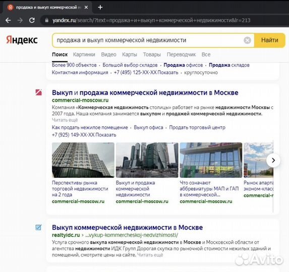Open the Товары tab
Image resolution: width=289 pixels, height=272 pixels.
pyautogui.click(x=152, y=54)
